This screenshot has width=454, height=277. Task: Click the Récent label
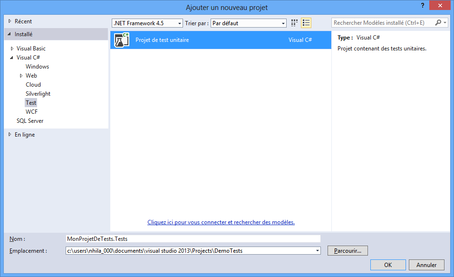(x=23, y=21)
